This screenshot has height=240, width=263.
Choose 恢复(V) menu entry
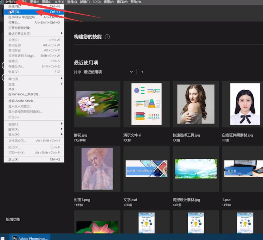coord(34,72)
